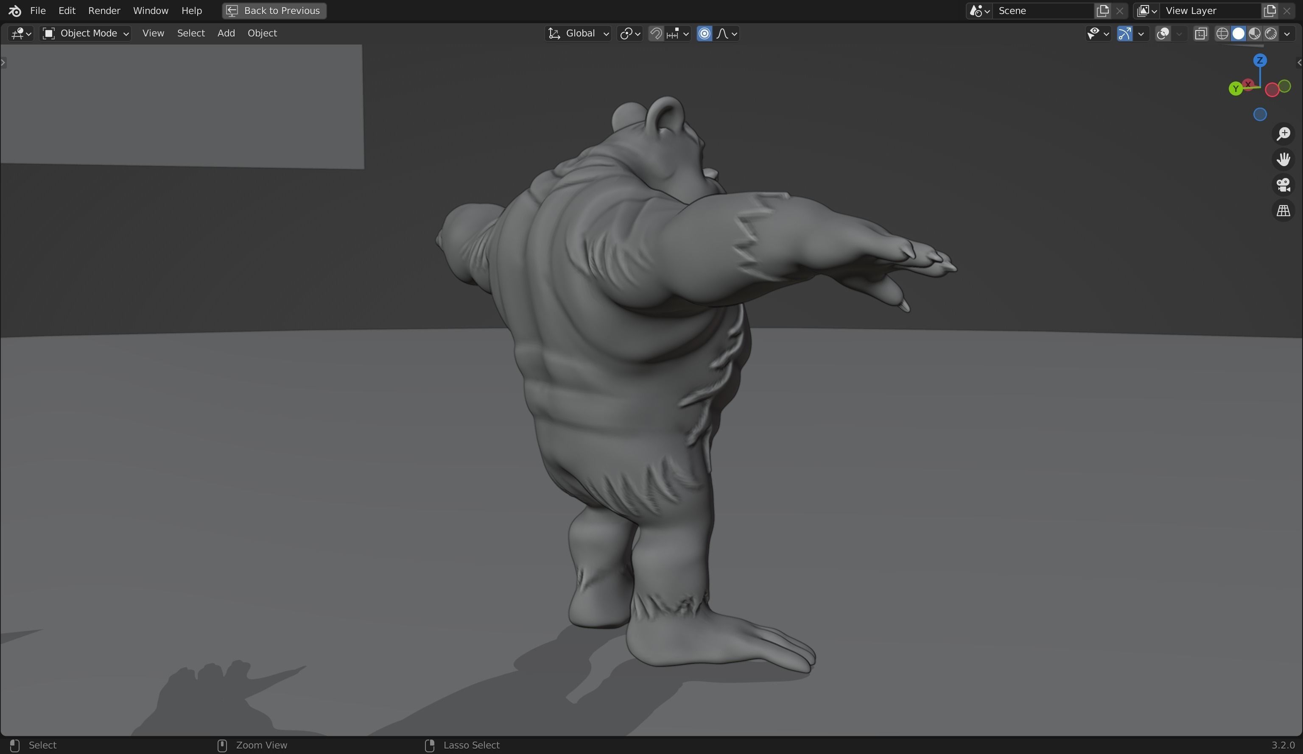This screenshot has width=1303, height=754.
Task: Open the Render menu
Action: (104, 11)
